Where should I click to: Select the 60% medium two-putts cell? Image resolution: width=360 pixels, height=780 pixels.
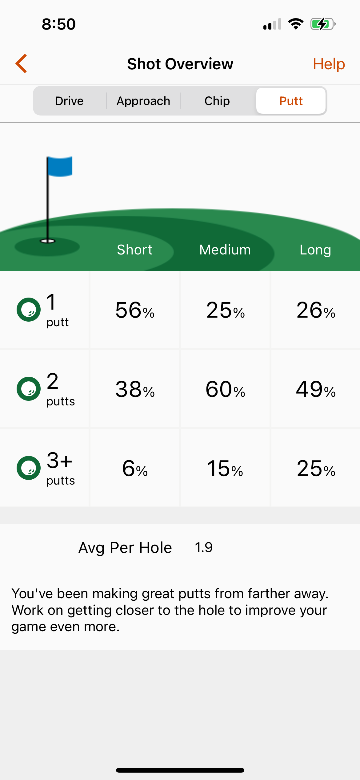point(225,389)
